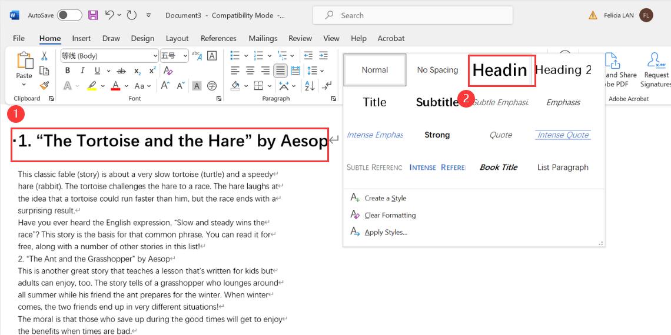Viewport: 671px width, 335px height.
Task: Apply subscript formatting
Action: click(x=137, y=71)
